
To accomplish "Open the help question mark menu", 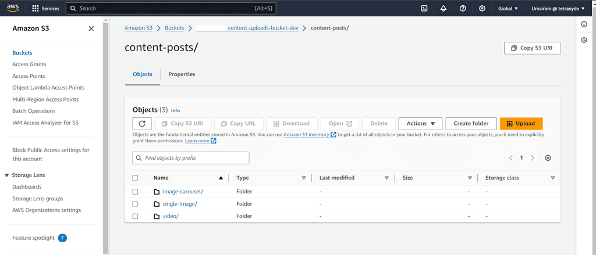I will 463,8.
